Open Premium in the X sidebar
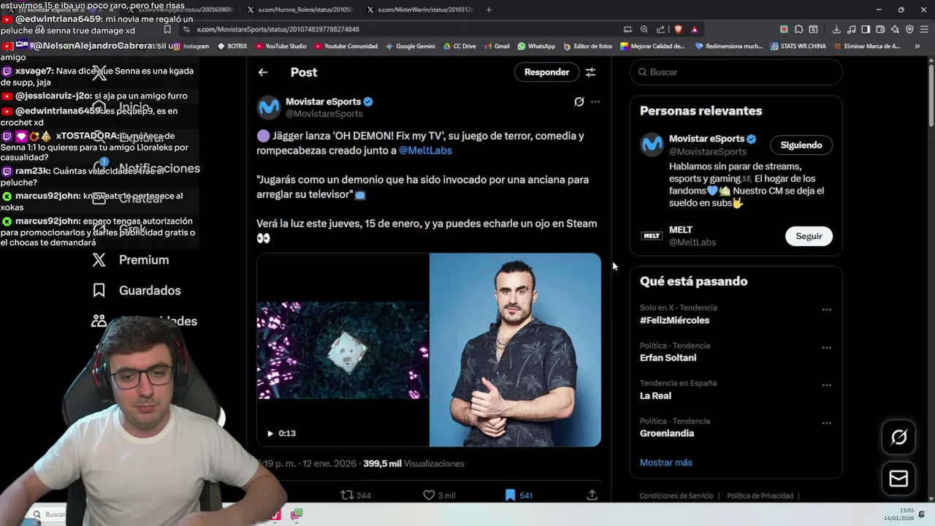935x526 pixels. (x=130, y=260)
